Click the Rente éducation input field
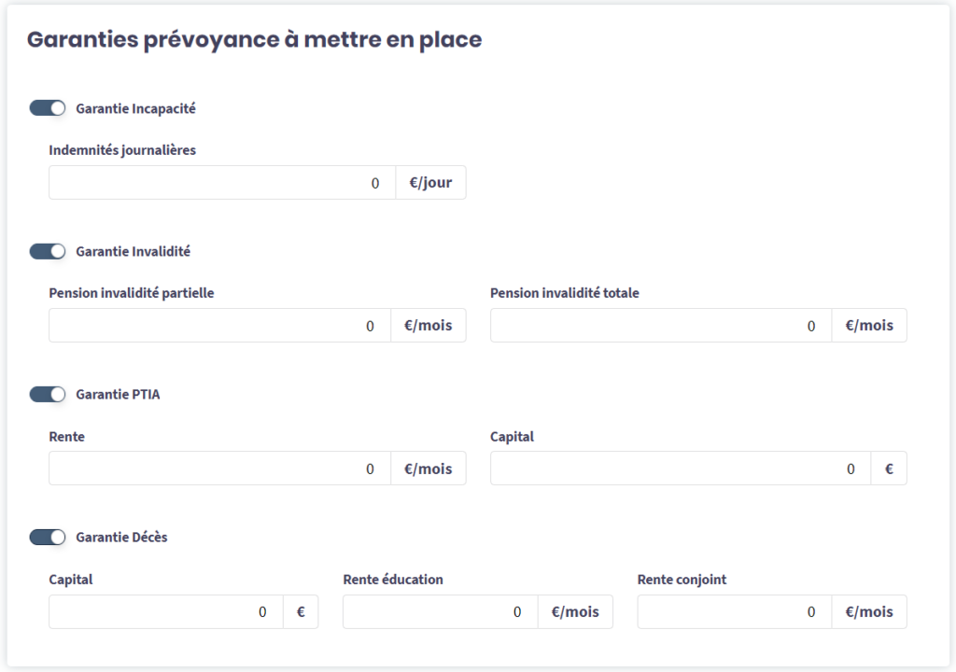Viewport: 956px width, 672px height. coord(440,611)
